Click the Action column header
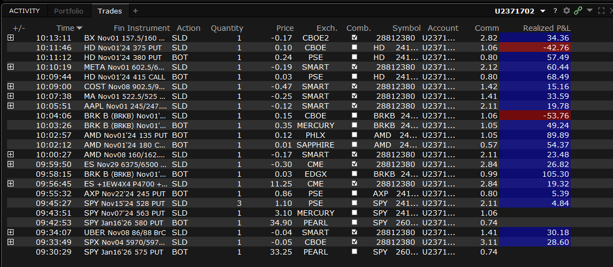 pyautogui.click(x=189, y=28)
